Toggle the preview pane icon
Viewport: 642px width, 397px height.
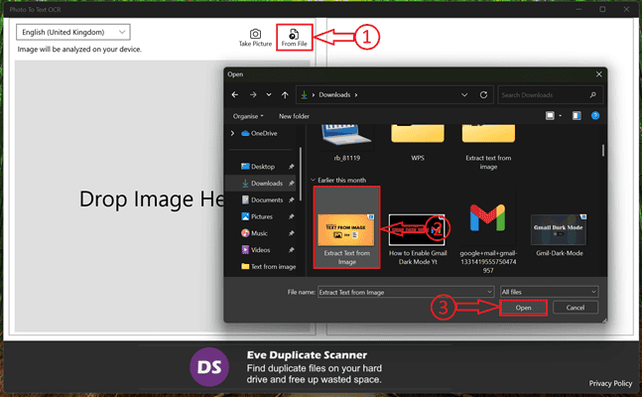(577, 116)
